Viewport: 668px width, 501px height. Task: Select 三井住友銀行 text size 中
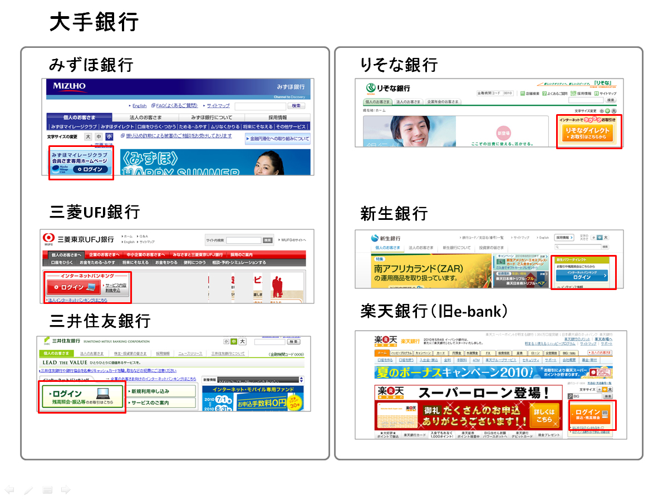[x=234, y=341]
